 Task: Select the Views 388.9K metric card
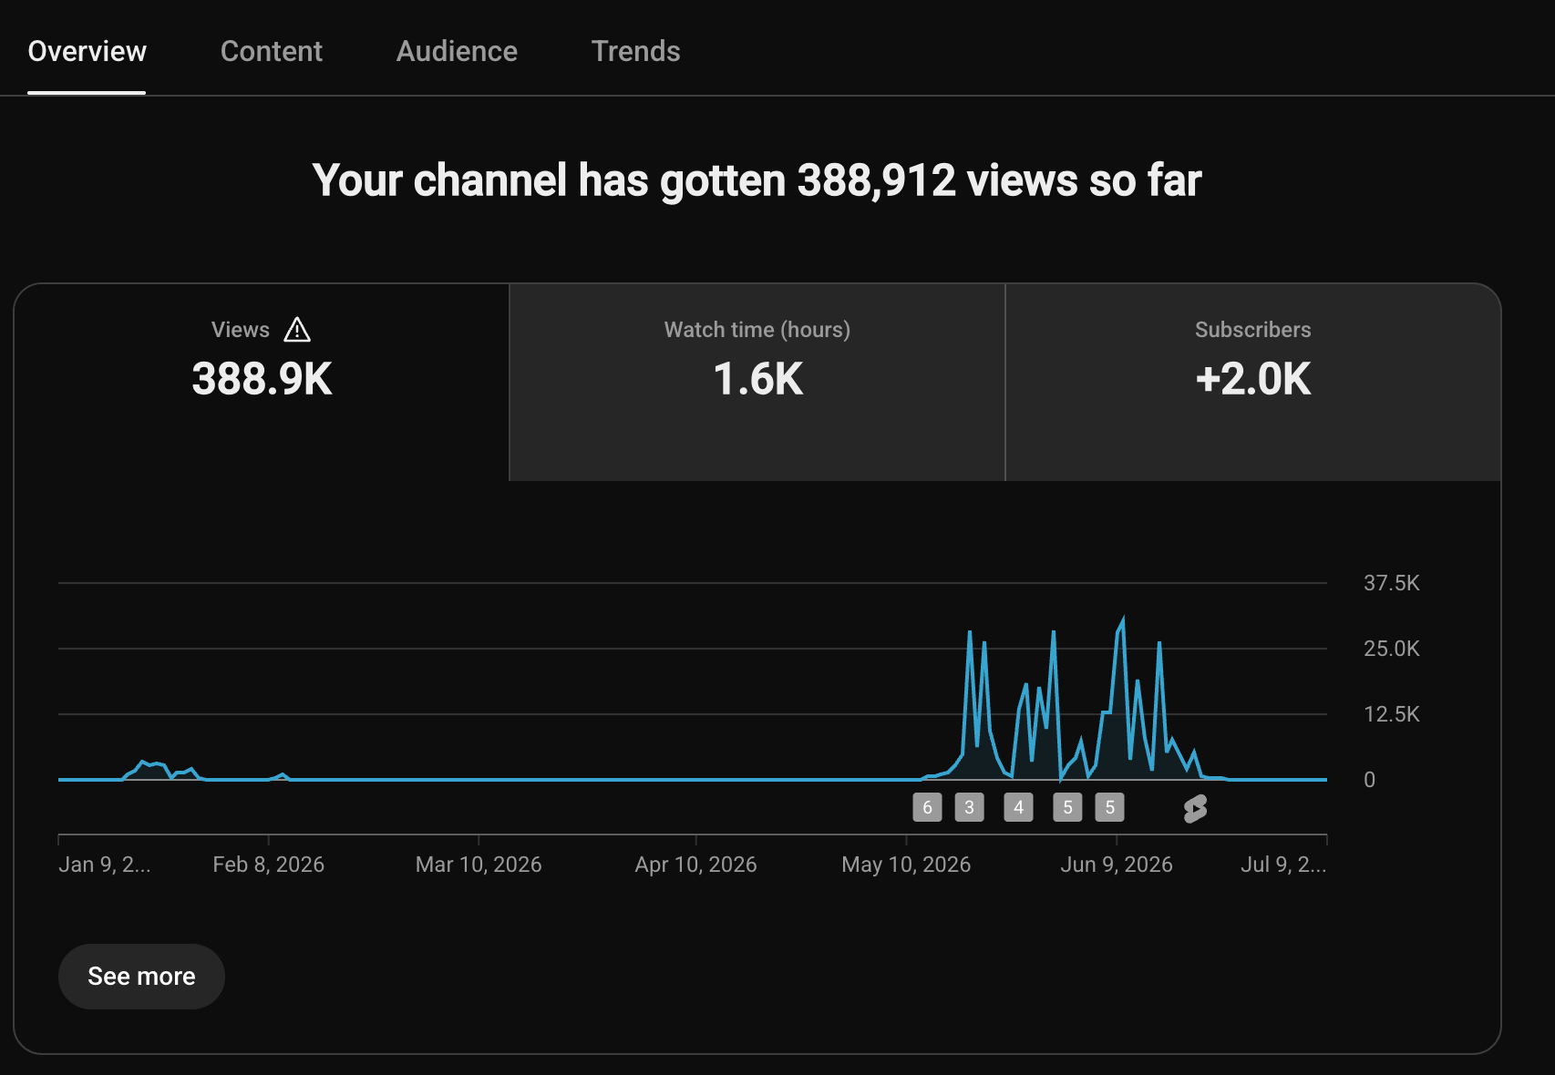[x=262, y=383]
